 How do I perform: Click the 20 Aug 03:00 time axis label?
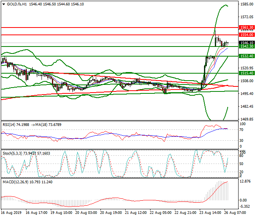pos(86,213)
